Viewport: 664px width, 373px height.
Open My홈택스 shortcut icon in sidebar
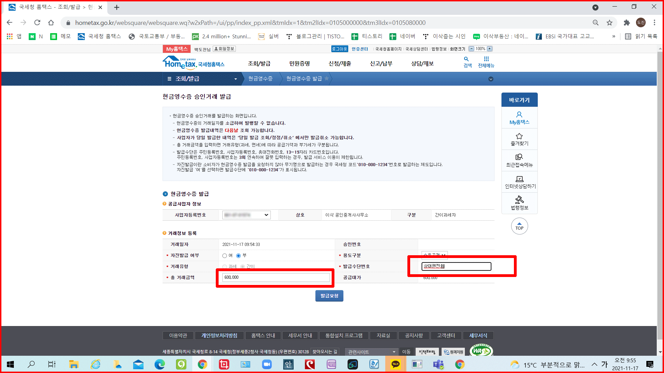pyautogui.click(x=519, y=115)
